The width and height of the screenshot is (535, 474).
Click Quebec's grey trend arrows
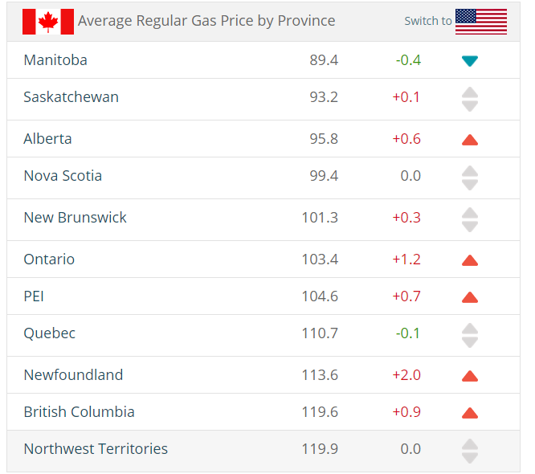point(470,335)
